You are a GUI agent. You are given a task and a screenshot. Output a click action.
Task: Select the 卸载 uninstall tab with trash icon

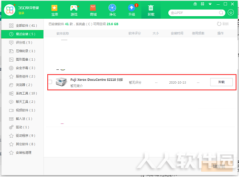coord(151,11)
